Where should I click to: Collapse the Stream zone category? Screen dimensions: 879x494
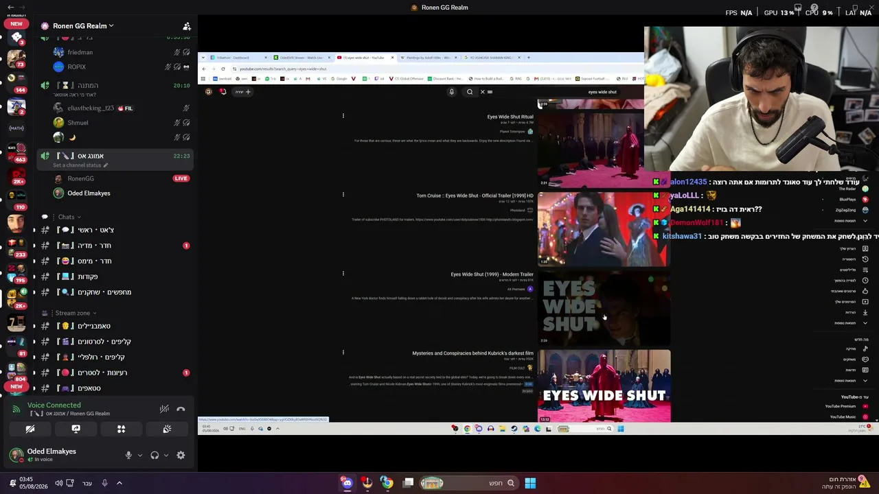(x=76, y=313)
